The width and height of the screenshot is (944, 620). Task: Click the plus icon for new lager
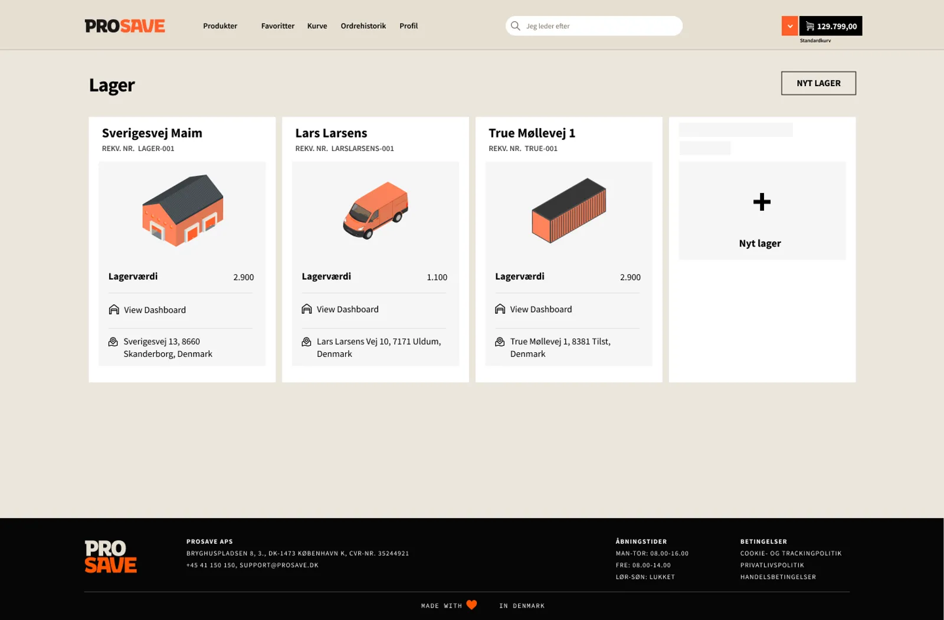click(x=762, y=202)
